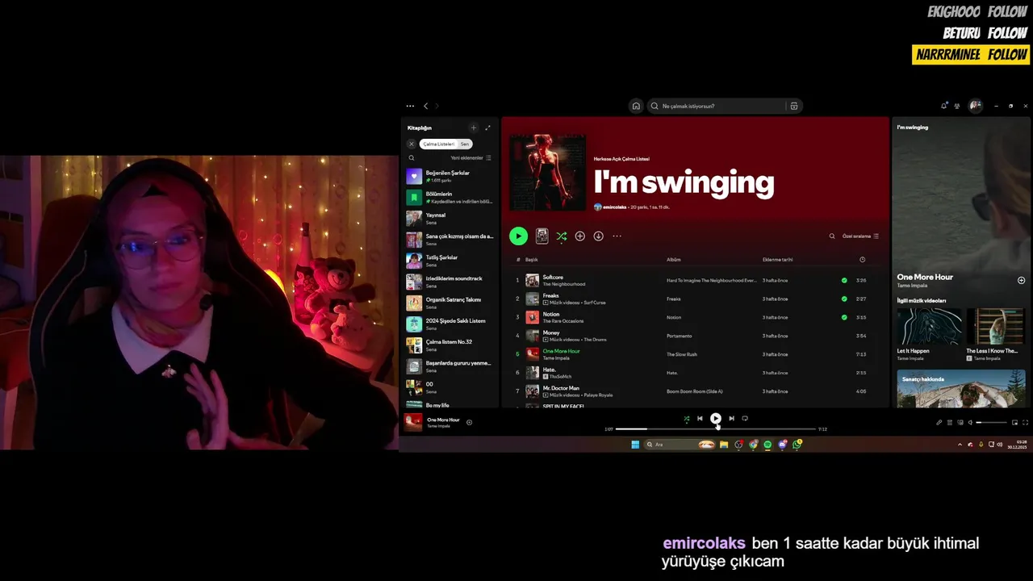Click the playlist preview cover icon
Screen dimensions: 1033x581
pyautogui.click(x=542, y=236)
